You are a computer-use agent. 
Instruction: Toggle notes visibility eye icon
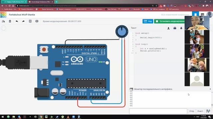(37, 21)
